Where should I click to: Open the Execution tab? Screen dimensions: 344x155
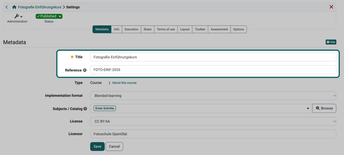pyautogui.click(x=131, y=29)
